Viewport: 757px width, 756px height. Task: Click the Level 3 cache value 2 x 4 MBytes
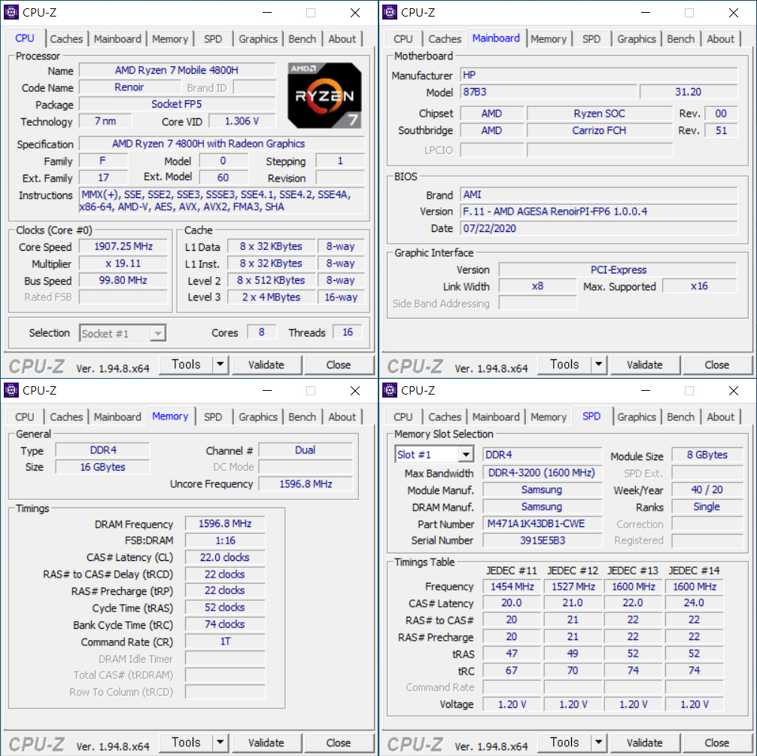point(271,297)
